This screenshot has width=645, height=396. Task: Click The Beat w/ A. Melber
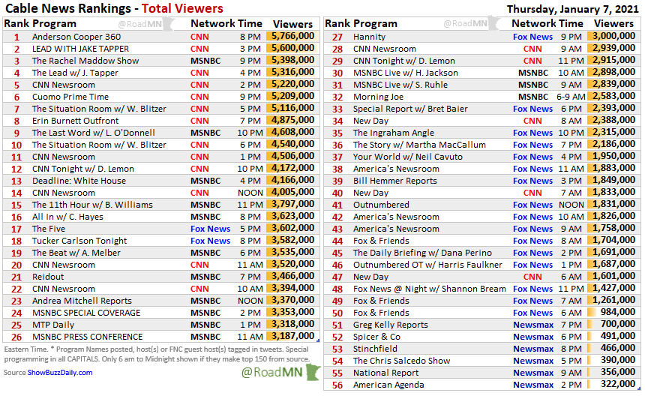click(76, 253)
